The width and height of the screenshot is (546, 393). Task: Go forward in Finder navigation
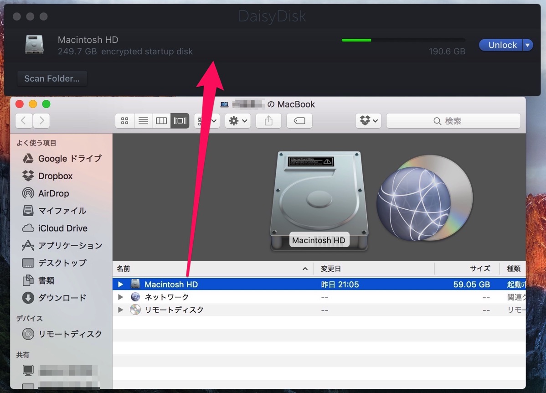(x=41, y=120)
